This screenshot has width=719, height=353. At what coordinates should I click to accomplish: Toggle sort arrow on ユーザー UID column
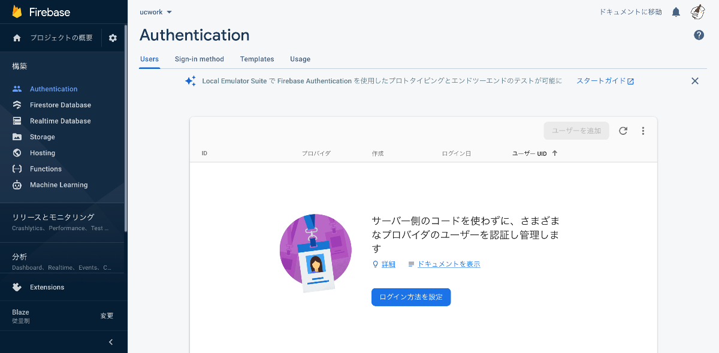click(x=555, y=153)
